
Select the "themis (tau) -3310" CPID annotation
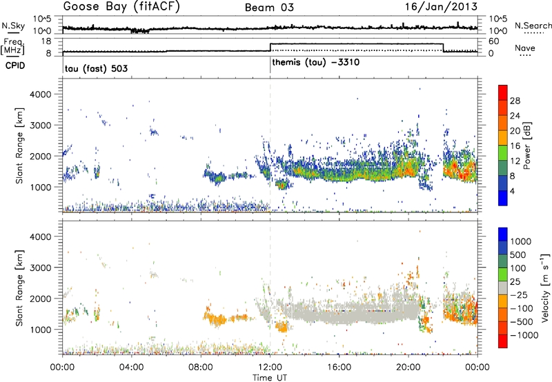[x=316, y=63]
